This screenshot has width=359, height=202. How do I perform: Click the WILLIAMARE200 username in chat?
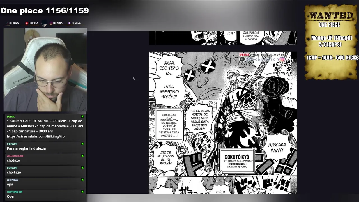15,156
